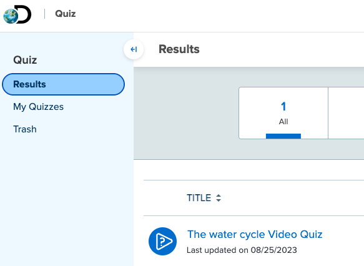Image resolution: width=364 pixels, height=266 pixels.
Task: Click the down arrow of the TITLE sorter
Action: coord(219,200)
